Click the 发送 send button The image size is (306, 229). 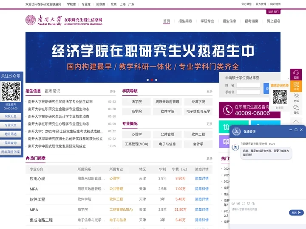pyautogui.click(x=296, y=212)
